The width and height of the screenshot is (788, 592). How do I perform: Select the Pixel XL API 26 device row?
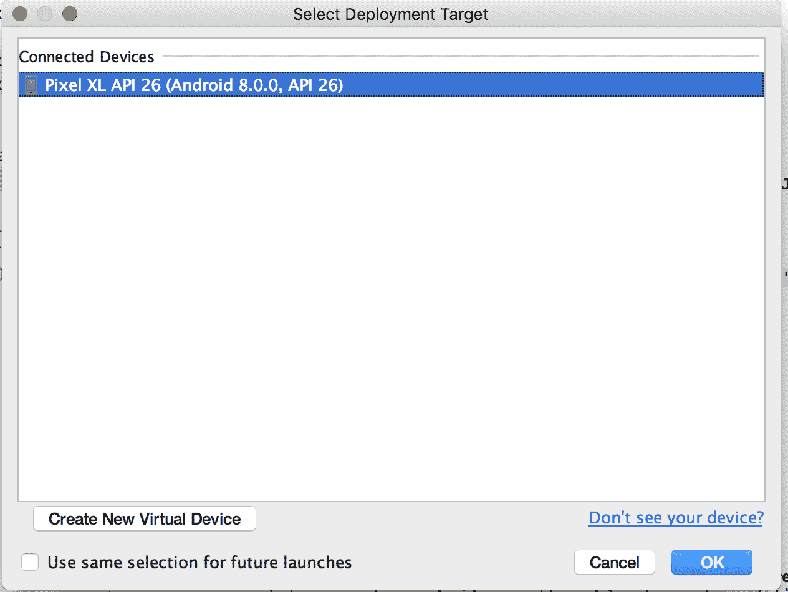coord(392,85)
